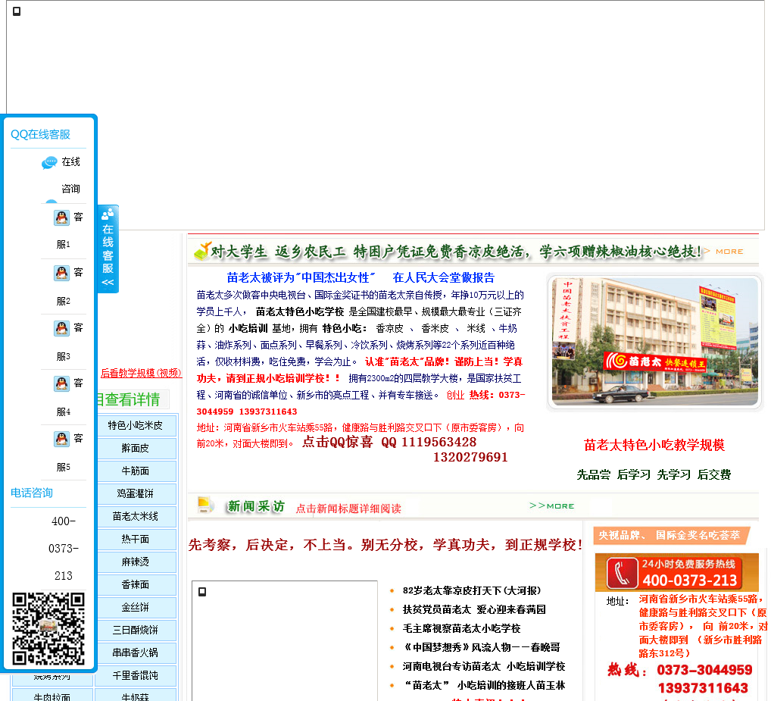Screen dimensions: 771x701
Task: Click QQ number 1320279691
Action: (470, 457)
